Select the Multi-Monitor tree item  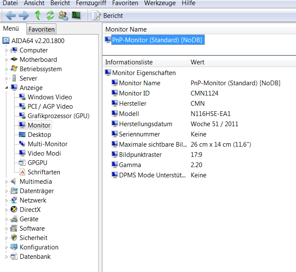(48, 144)
